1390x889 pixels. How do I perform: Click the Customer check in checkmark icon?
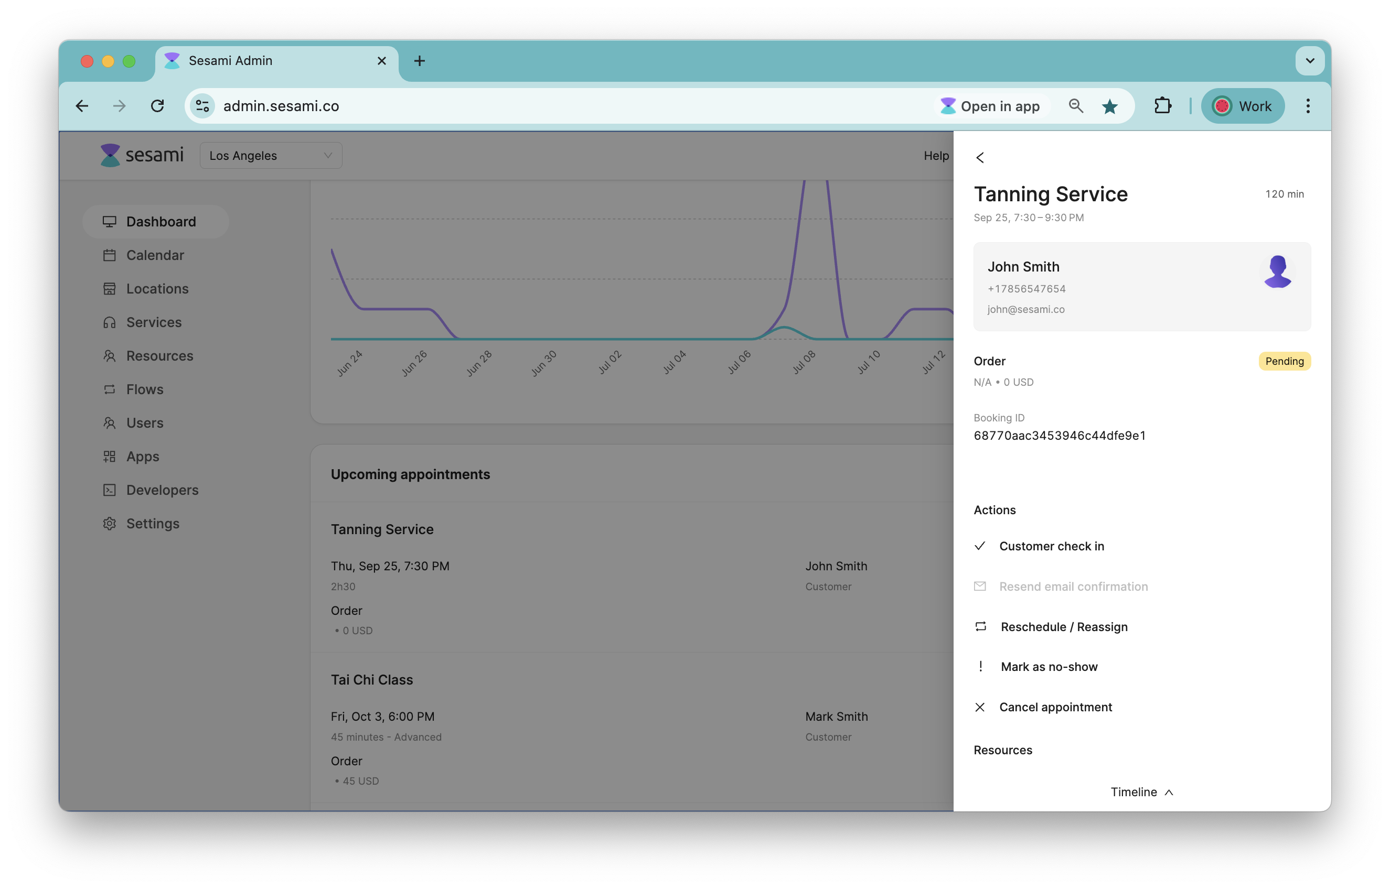pyautogui.click(x=980, y=546)
